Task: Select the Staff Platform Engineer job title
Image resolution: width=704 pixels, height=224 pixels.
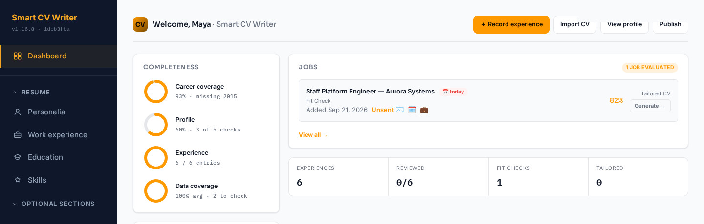Action: (370, 91)
